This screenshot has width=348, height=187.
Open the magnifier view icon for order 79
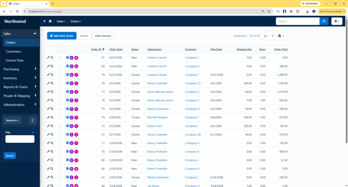point(52,74)
